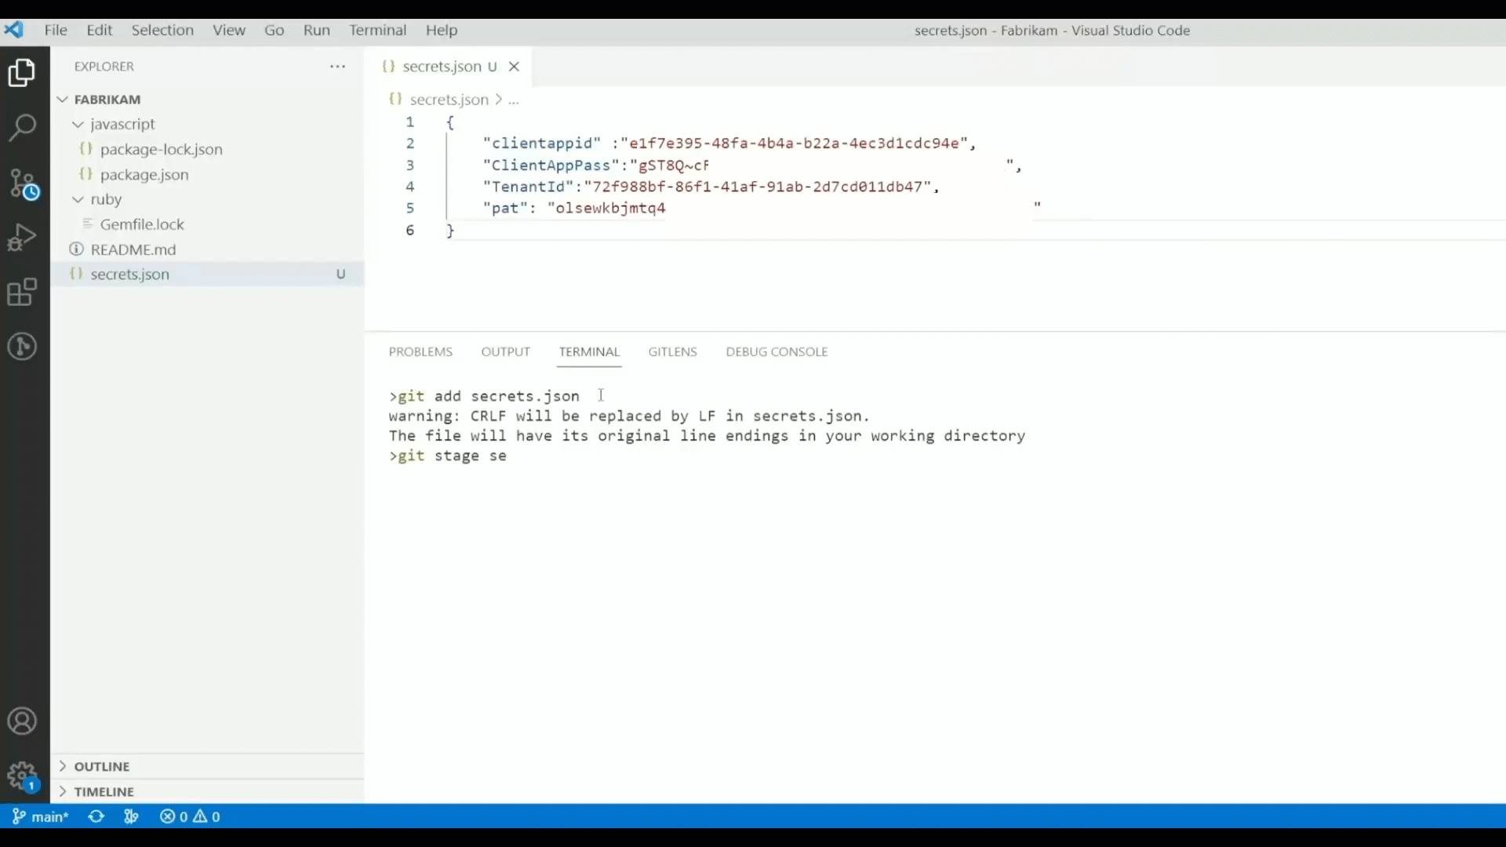
Task: Open the Terminal menu
Action: click(x=377, y=30)
